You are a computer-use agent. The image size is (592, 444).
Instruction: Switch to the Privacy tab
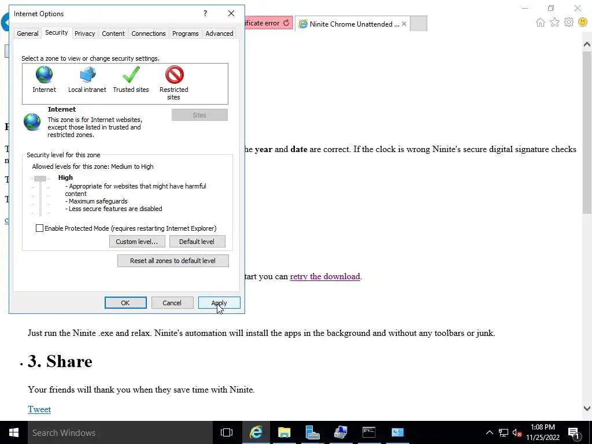click(x=84, y=33)
